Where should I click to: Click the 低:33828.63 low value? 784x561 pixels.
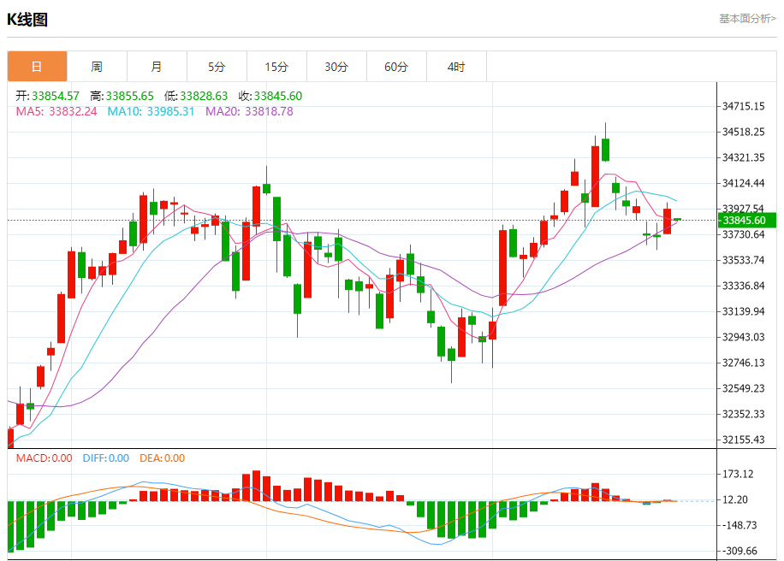[196, 96]
